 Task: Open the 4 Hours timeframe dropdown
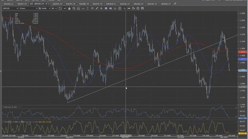(28, 8)
